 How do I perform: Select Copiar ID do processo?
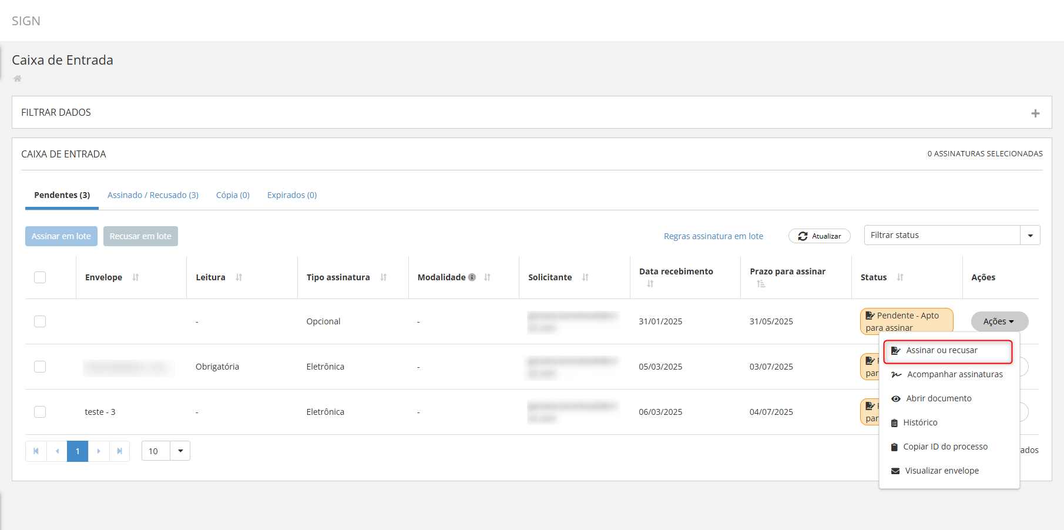pyautogui.click(x=949, y=447)
